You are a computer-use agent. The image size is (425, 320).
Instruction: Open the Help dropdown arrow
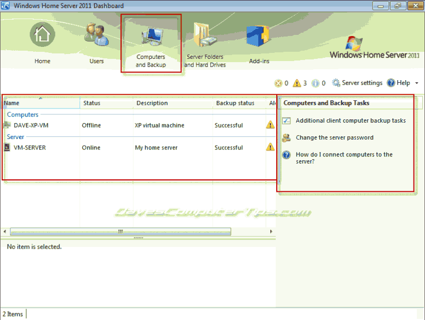[417, 83]
